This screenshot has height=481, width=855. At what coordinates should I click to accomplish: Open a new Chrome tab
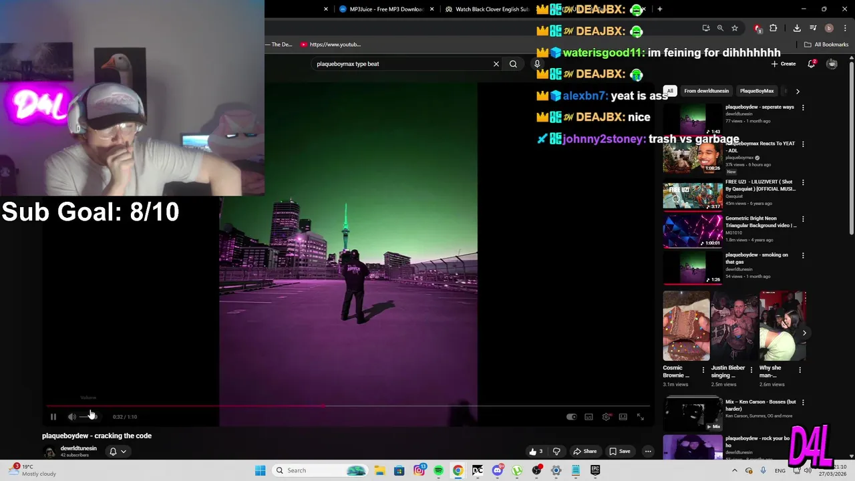660,9
